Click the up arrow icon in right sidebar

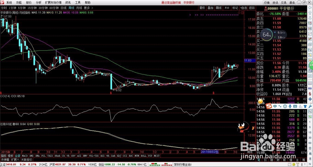[310, 13]
